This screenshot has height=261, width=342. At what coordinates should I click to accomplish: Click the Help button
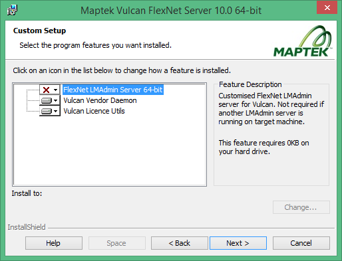tap(54, 243)
